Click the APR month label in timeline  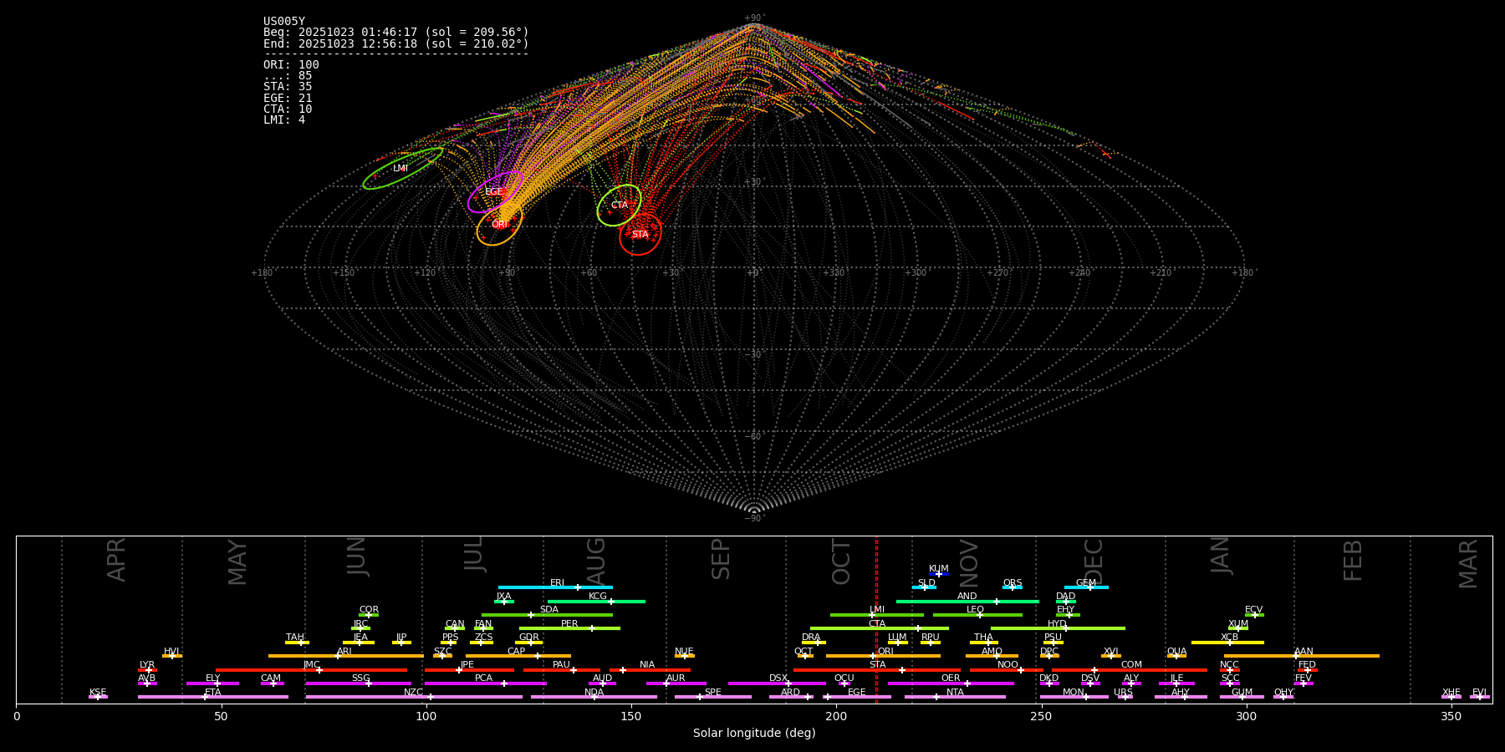116,560
